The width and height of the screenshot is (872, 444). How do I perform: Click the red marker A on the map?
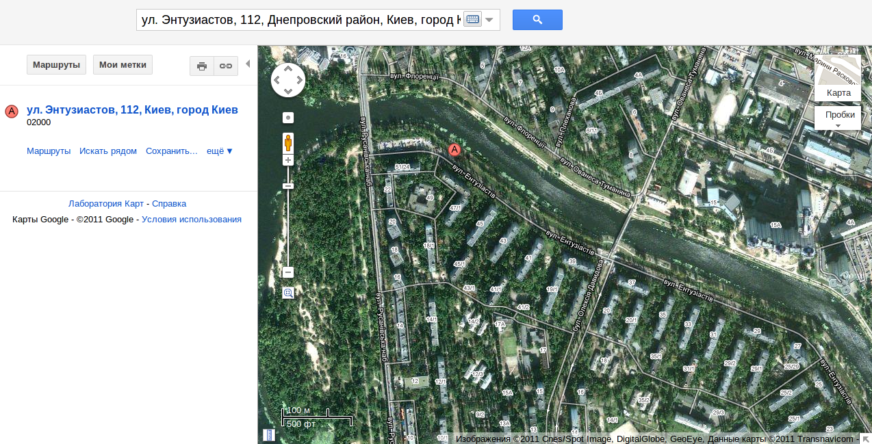(x=454, y=150)
